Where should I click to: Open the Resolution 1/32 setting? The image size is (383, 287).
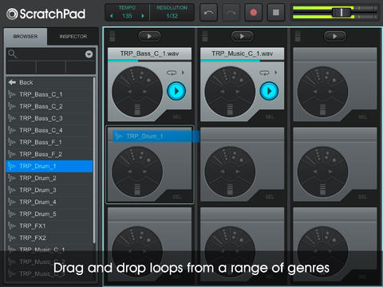point(172,12)
